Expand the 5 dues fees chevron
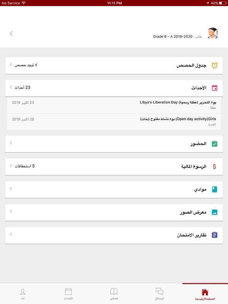 pos(11,166)
